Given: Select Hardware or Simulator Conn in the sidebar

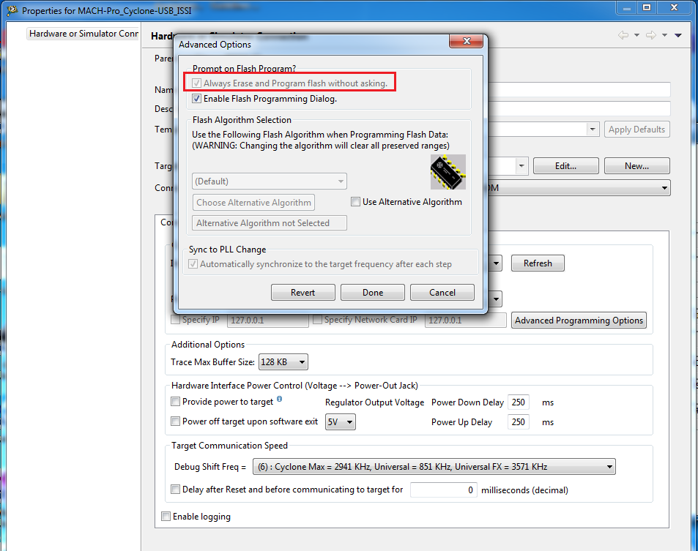Looking at the screenshot, I should (82, 34).
